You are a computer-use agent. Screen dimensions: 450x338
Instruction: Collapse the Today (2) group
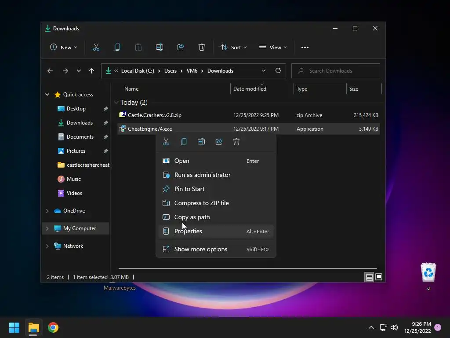(x=116, y=102)
